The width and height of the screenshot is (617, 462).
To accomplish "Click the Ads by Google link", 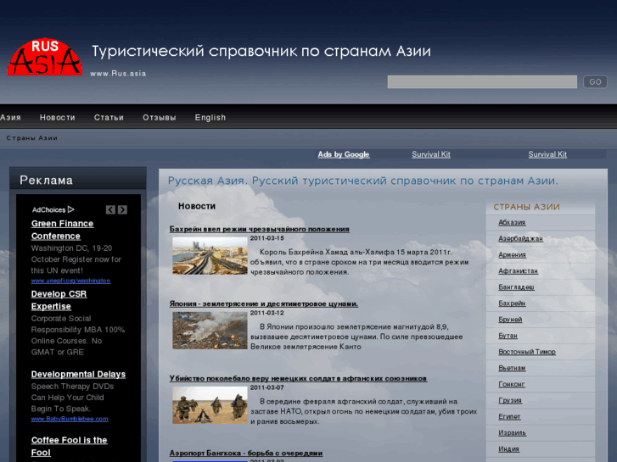I will tap(344, 154).
